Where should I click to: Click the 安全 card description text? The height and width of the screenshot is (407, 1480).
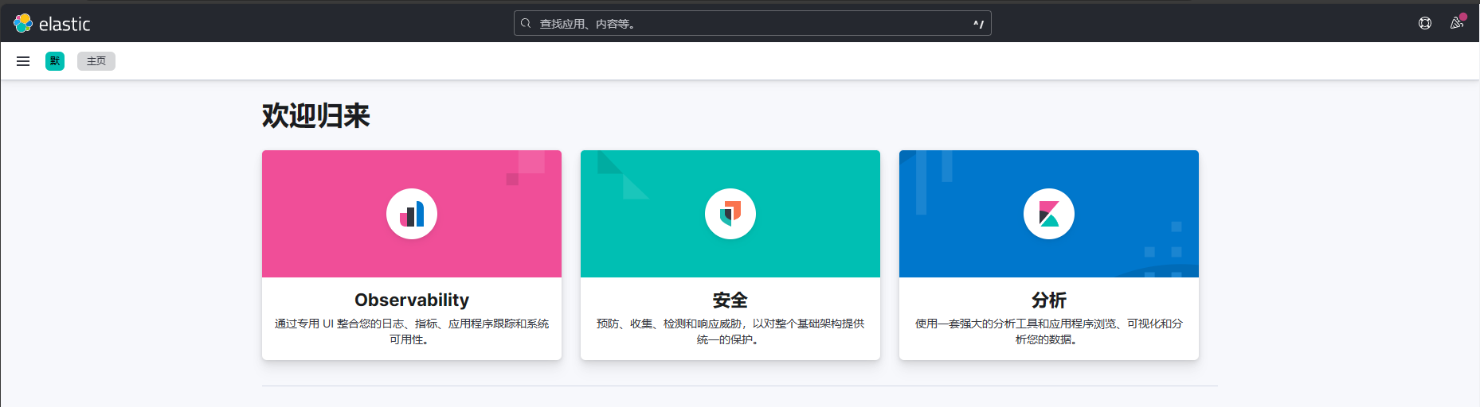(730, 331)
